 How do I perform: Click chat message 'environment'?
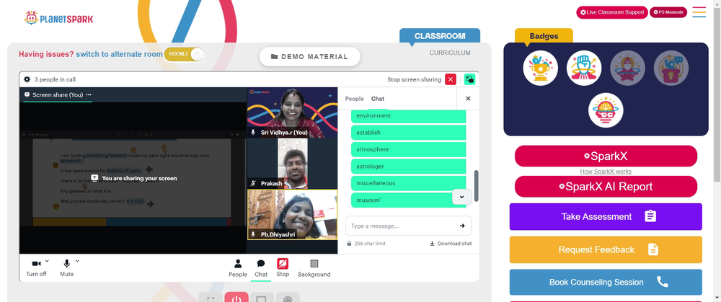pyautogui.click(x=408, y=116)
